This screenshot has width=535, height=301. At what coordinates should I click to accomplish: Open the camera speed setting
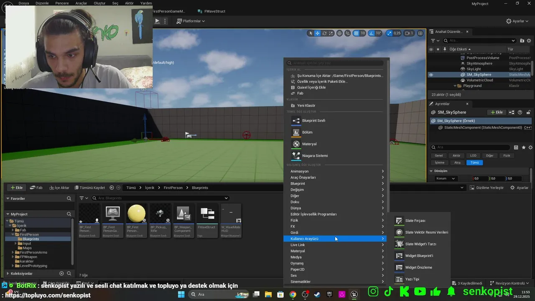pyautogui.click(x=409, y=33)
